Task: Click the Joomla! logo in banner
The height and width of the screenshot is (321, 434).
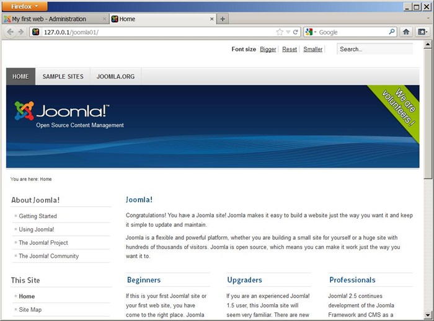Action: (x=62, y=111)
